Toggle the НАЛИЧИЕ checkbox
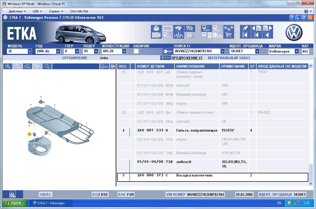This screenshot has height=209, width=316. (136, 51)
